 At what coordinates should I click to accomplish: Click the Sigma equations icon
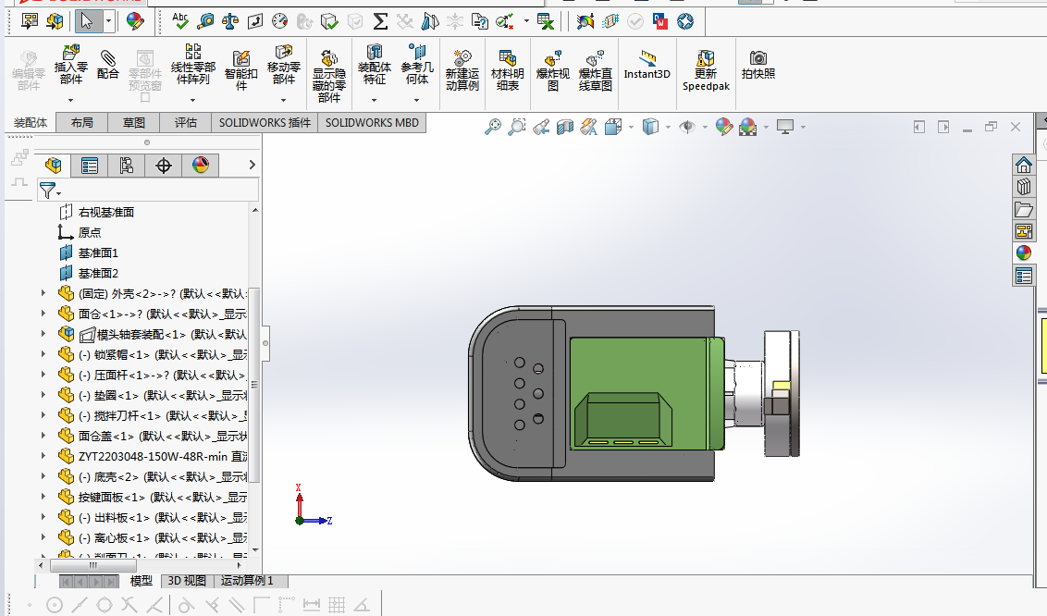380,21
